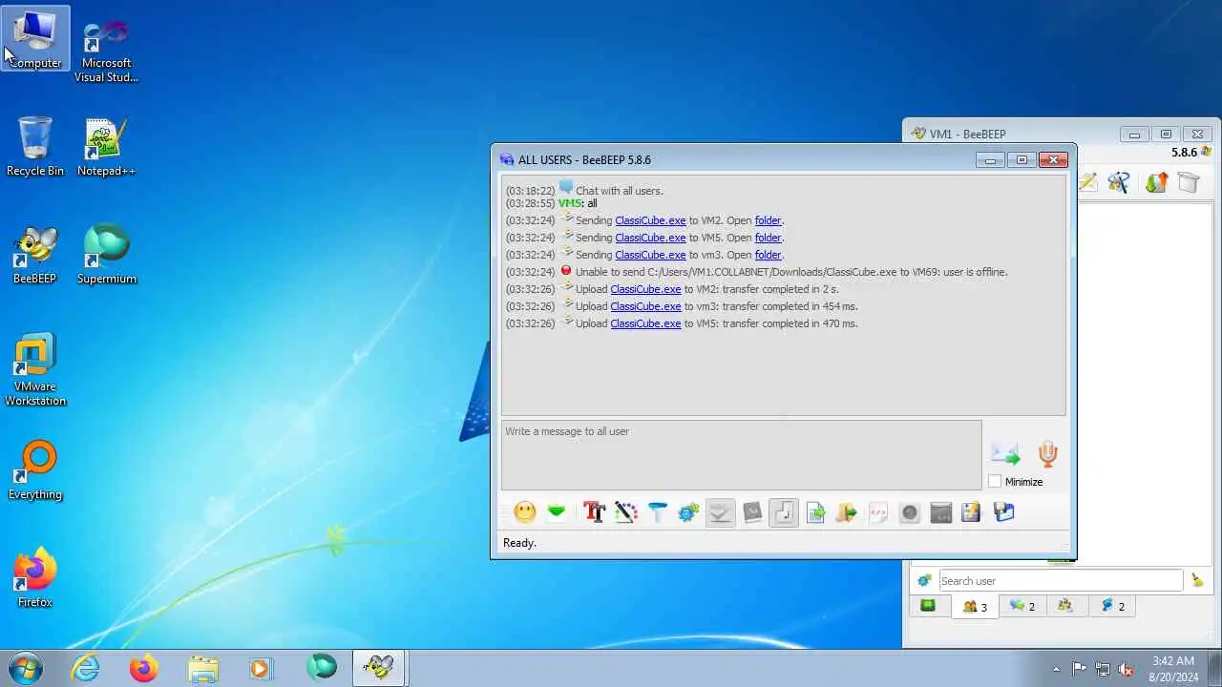Select VMware Workstation desktop icon
1222x687 pixels.
pos(35,370)
